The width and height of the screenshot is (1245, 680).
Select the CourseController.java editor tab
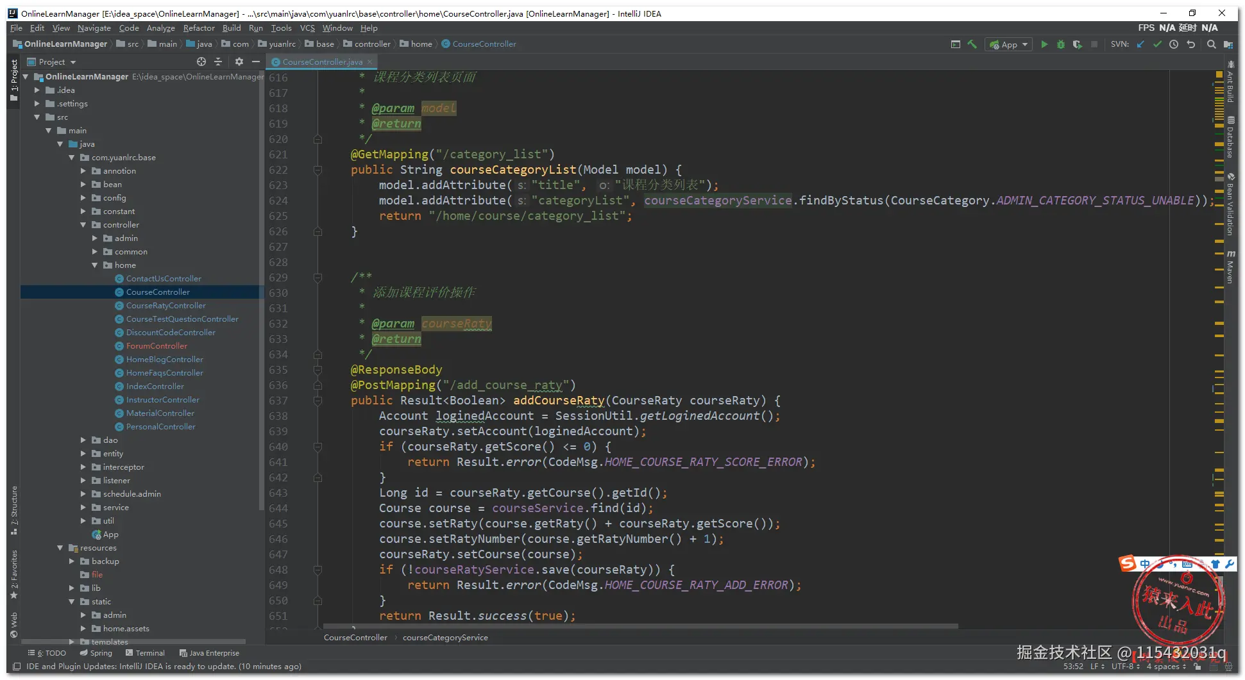pyautogui.click(x=322, y=62)
